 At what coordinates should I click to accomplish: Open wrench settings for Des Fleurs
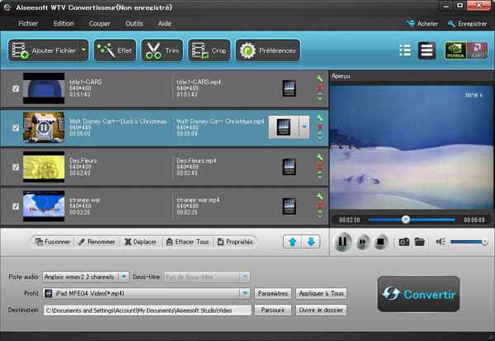tap(320, 157)
